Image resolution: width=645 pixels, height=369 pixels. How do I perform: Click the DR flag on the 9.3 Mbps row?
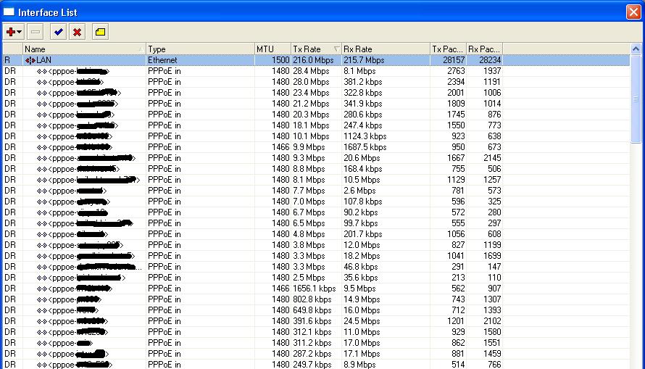(x=10, y=158)
